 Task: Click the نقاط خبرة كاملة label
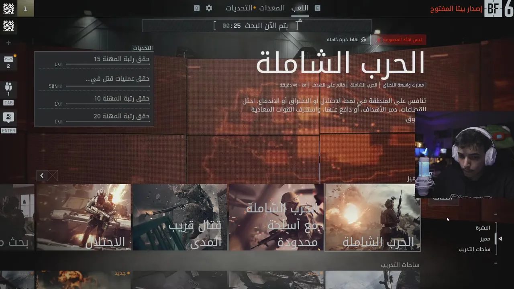343,40
